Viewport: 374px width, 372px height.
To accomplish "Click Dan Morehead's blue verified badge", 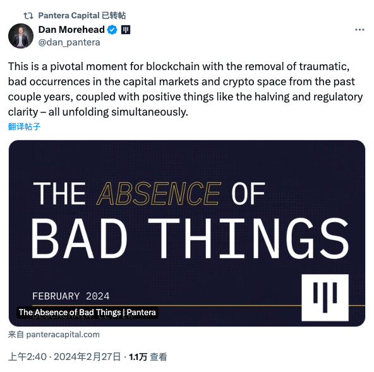I will pos(112,30).
